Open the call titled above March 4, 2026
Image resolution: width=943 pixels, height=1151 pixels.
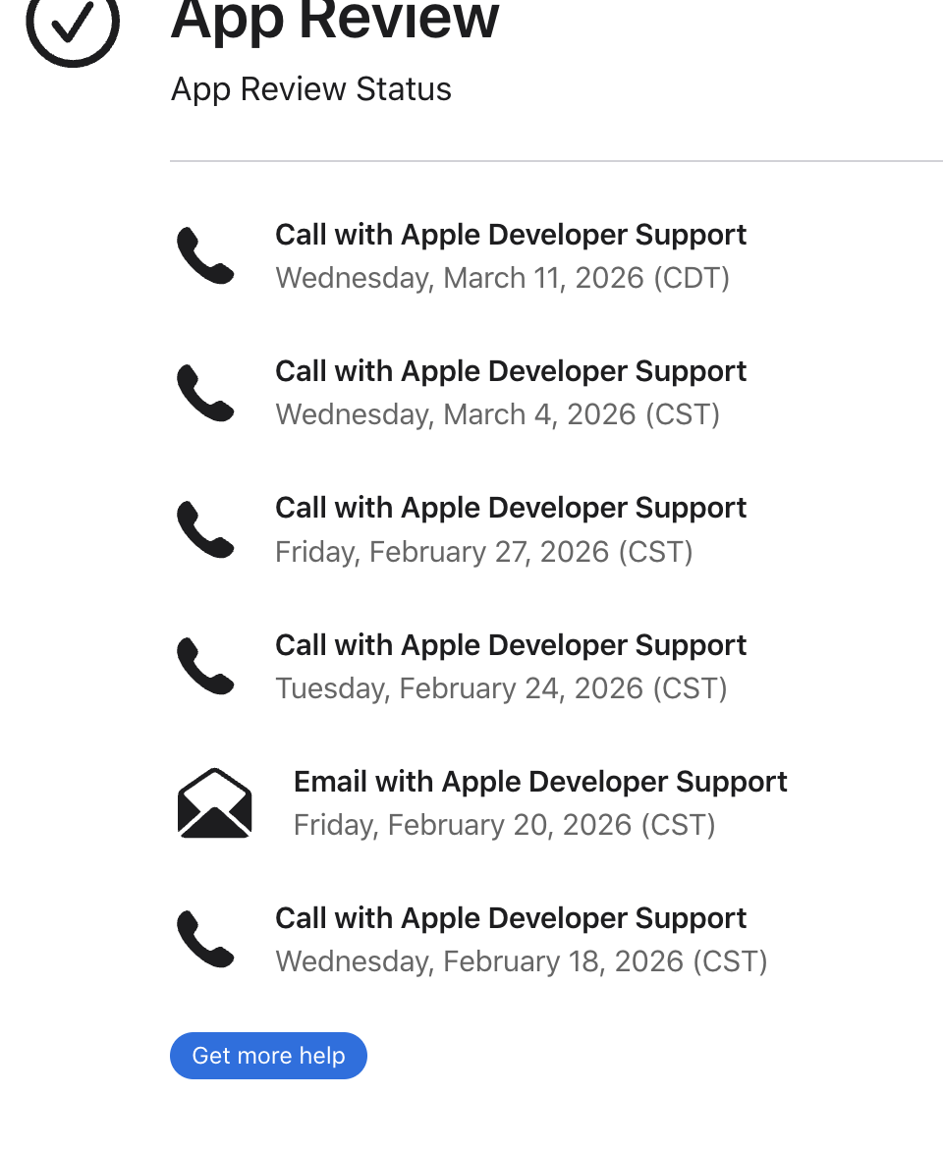point(511,371)
